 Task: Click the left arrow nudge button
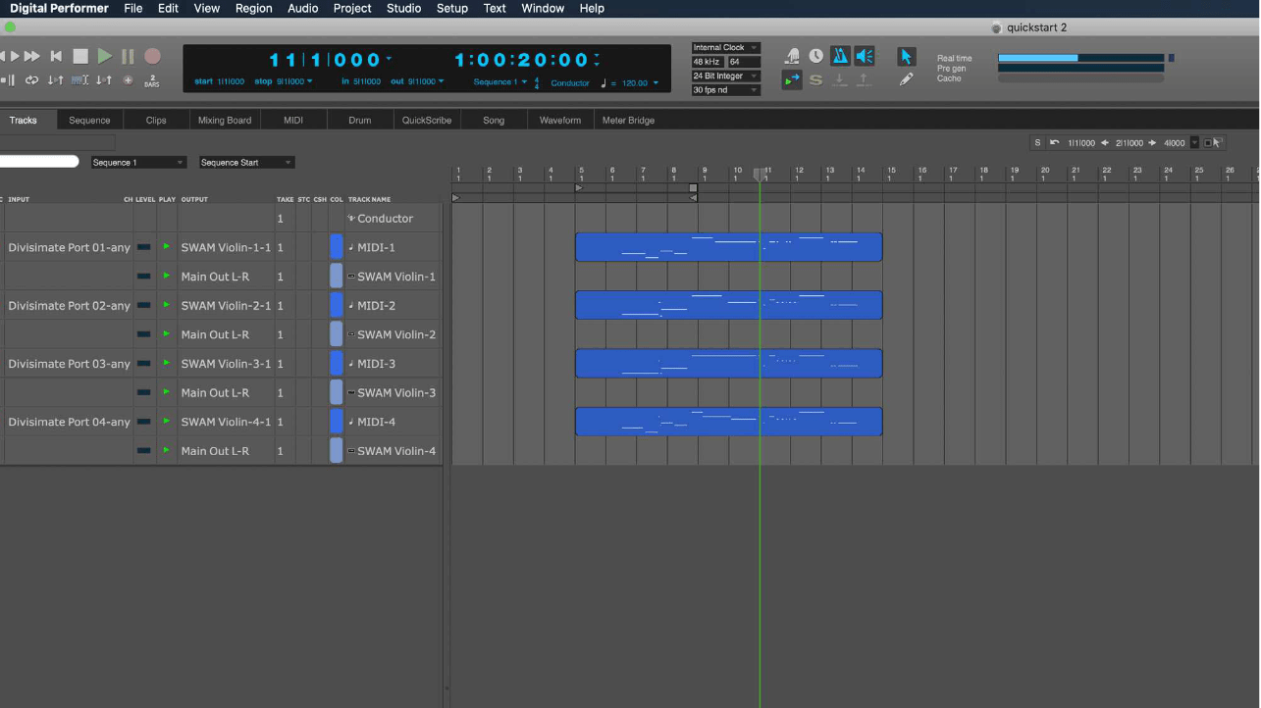[1106, 143]
